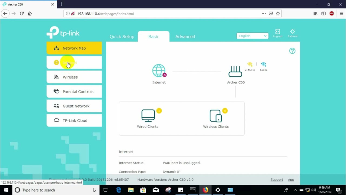Click the 'Hardware Version: Archer C60 v2.0' text
The height and width of the screenshot is (195, 346).
click(x=165, y=180)
